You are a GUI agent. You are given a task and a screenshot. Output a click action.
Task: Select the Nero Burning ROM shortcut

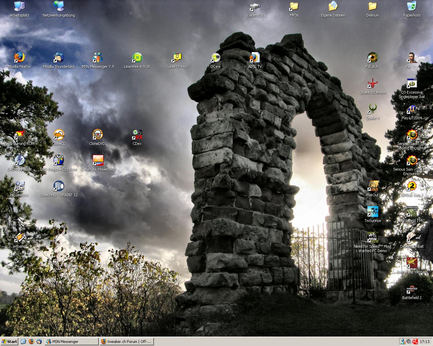(19, 135)
